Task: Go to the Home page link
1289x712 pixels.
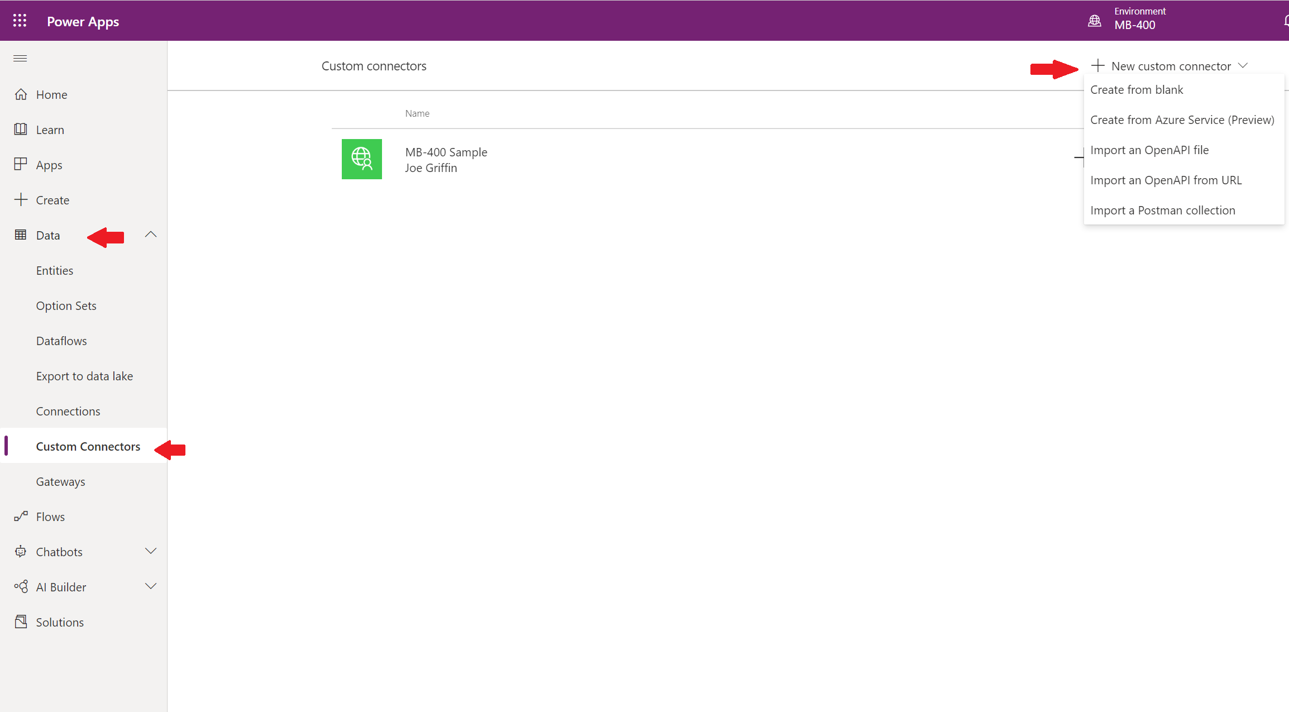Action: pos(51,95)
